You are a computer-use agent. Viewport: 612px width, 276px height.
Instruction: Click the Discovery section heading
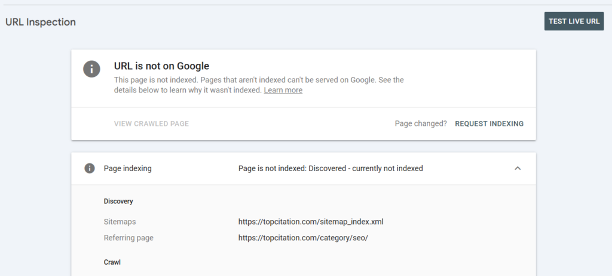(x=118, y=201)
